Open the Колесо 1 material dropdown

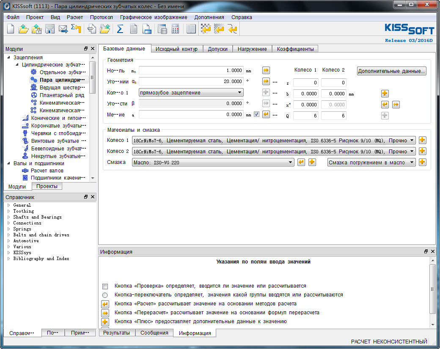[274, 140]
